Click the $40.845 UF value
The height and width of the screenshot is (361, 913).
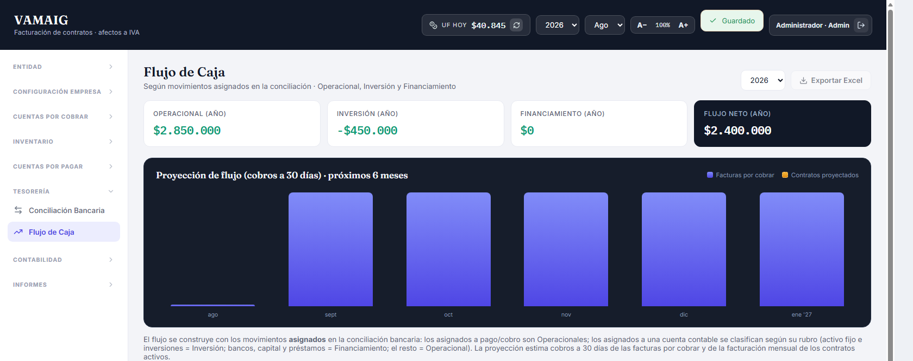[x=489, y=25]
